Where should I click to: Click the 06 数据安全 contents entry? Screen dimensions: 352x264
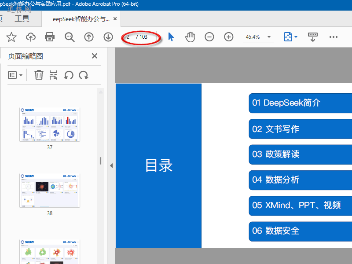(301, 231)
